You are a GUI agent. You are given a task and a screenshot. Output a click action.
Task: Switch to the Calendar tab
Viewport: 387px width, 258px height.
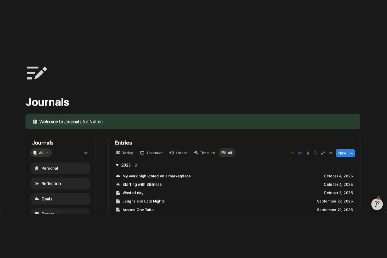click(151, 153)
